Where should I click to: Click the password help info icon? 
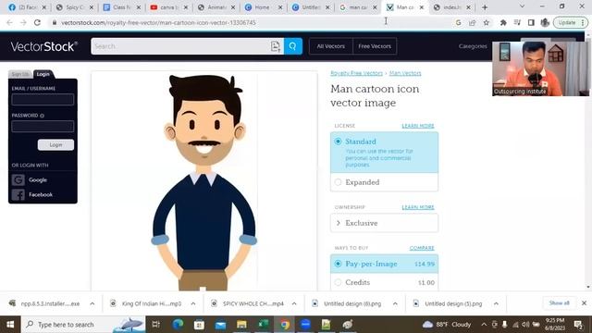(42, 116)
